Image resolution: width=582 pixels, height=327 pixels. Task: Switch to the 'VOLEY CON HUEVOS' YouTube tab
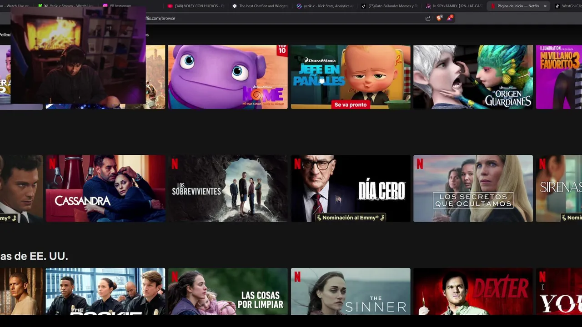[x=196, y=6]
